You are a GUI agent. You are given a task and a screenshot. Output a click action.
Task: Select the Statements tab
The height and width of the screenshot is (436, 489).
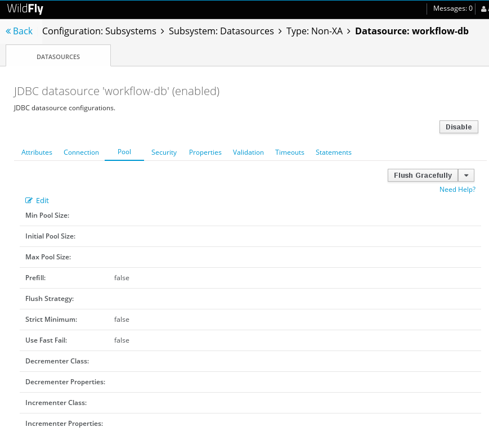click(x=333, y=152)
